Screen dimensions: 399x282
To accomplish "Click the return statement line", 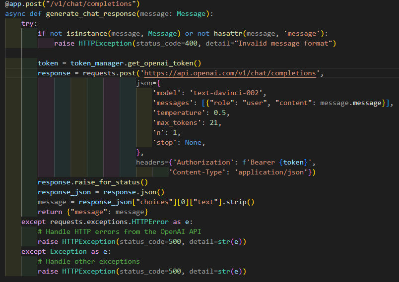I will pos(93,212).
